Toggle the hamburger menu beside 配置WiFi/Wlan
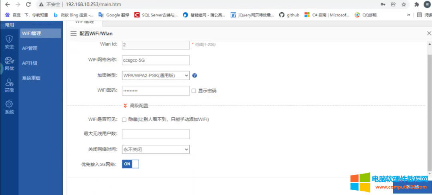 (73, 33)
